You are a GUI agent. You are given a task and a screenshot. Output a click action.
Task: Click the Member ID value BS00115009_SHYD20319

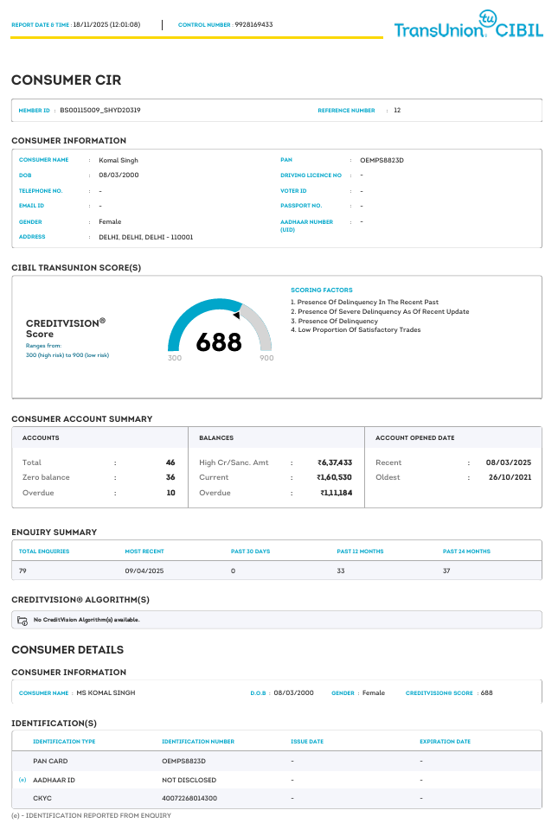pos(100,111)
